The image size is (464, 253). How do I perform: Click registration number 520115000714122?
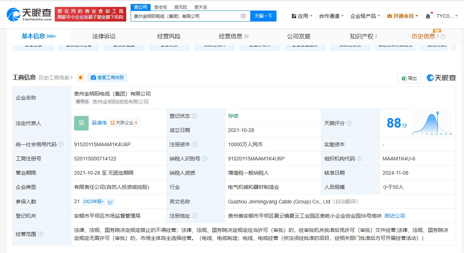[x=95, y=159]
